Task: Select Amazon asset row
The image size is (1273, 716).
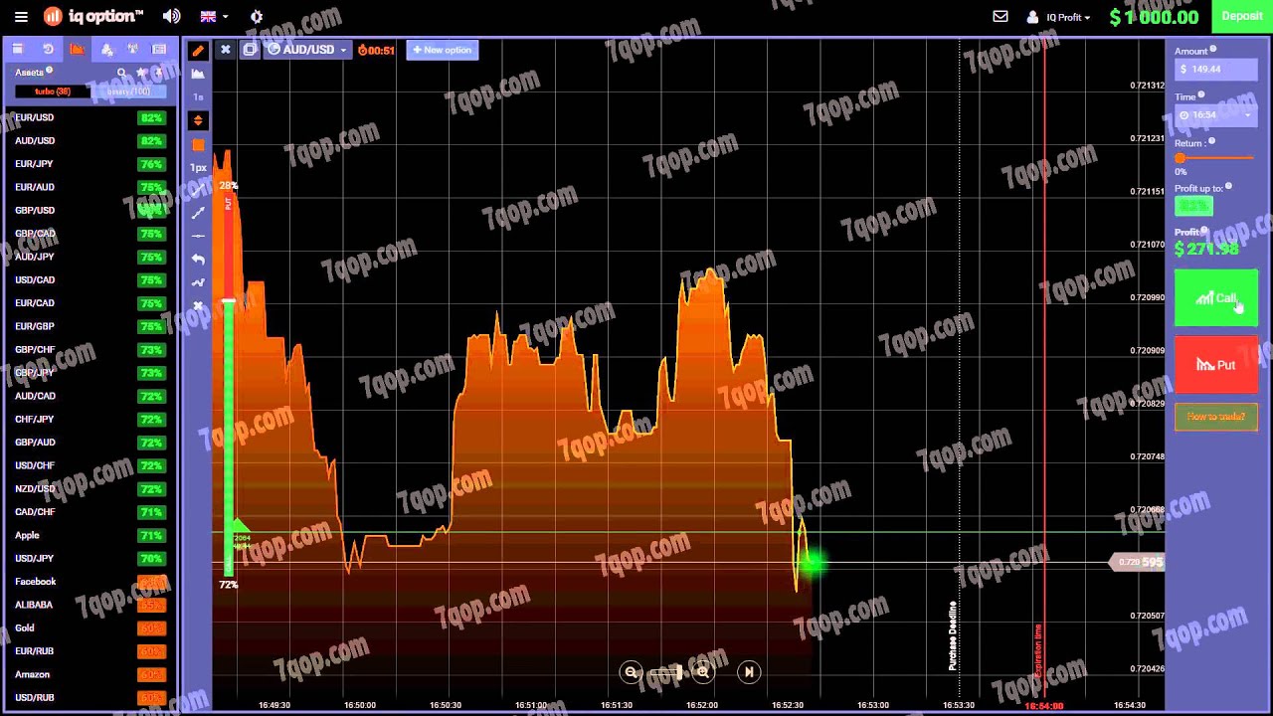Action: 90,674
